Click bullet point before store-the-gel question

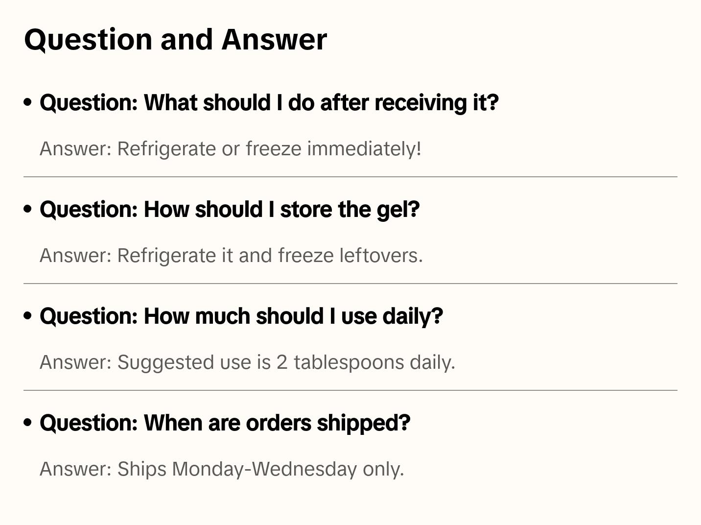tap(28, 209)
